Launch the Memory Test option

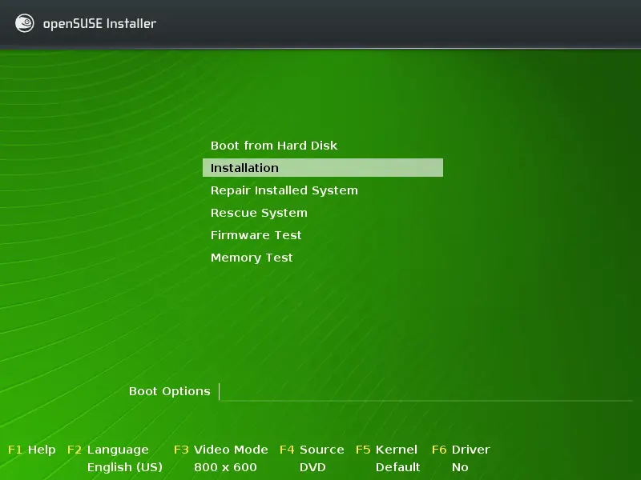(x=252, y=257)
